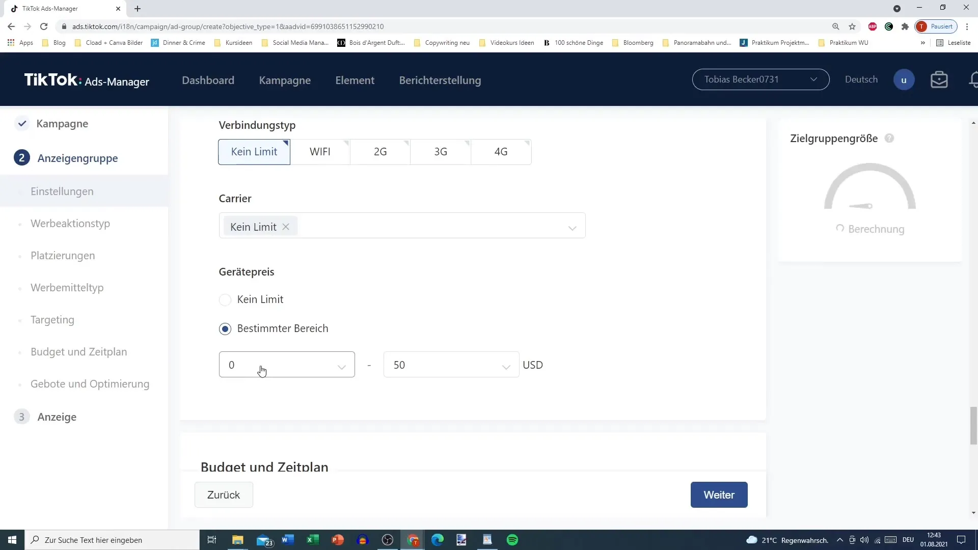Launch Excel from taskbar
This screenshot has height=550, width=978.
312,540
